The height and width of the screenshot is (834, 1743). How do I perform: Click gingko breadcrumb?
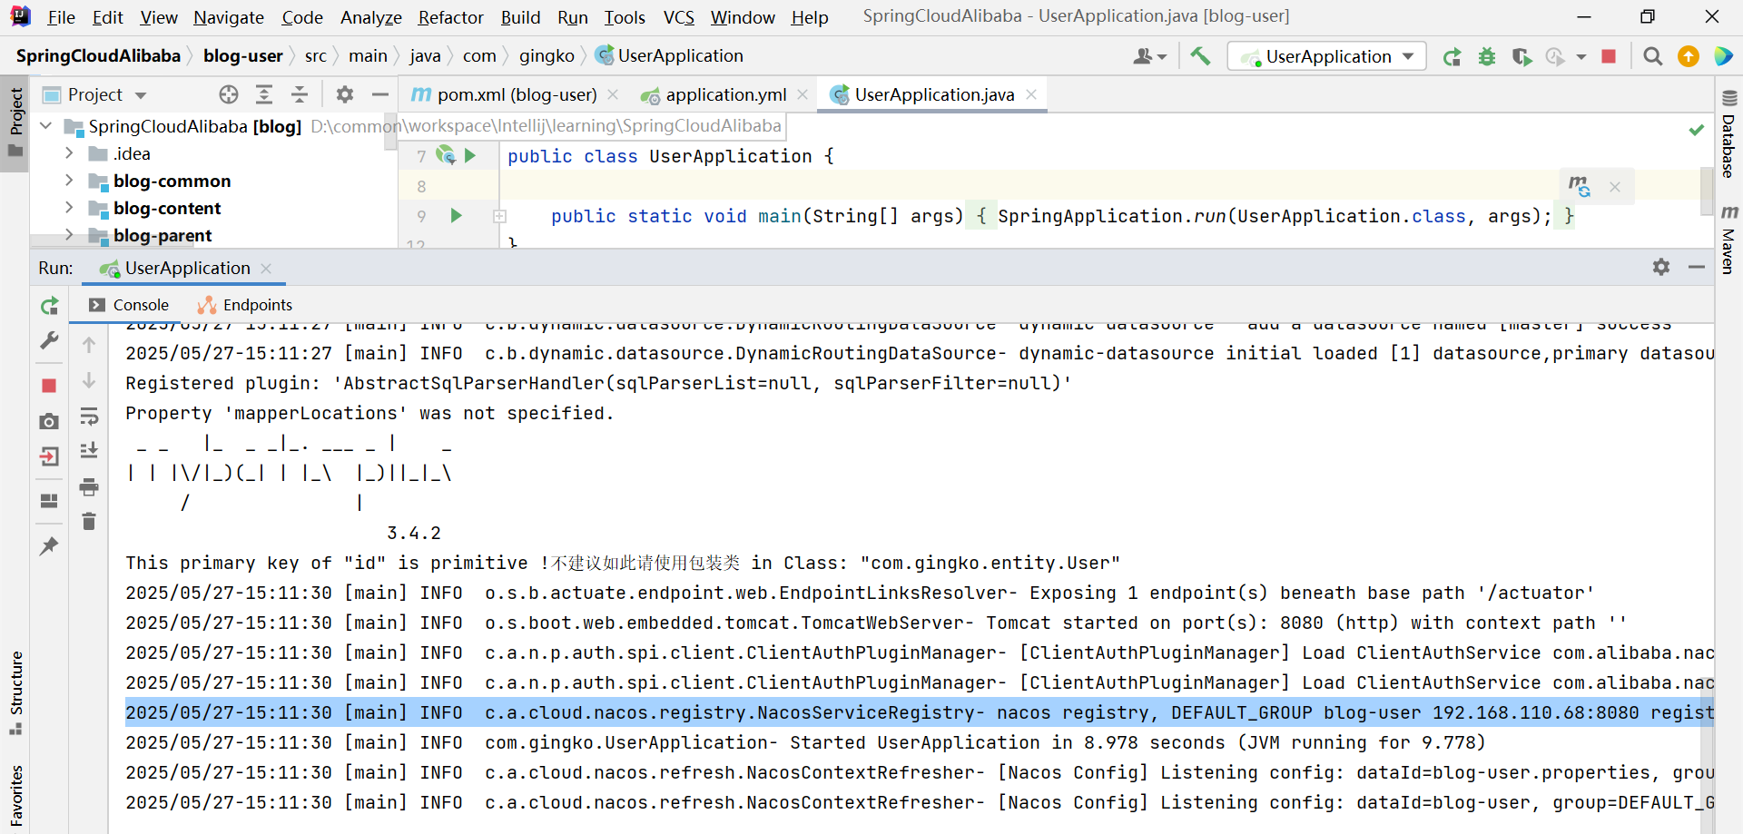pyautogui.click(x=547, y=56)
